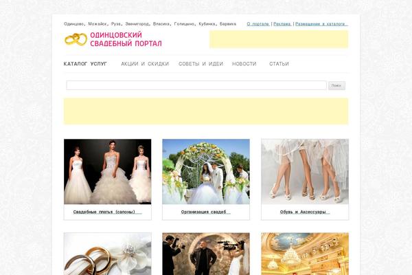Focus the search input field
The image size is (412, 275).
click(x=196, y=85)
